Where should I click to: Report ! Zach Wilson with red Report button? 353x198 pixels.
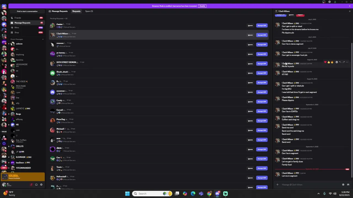300,15
